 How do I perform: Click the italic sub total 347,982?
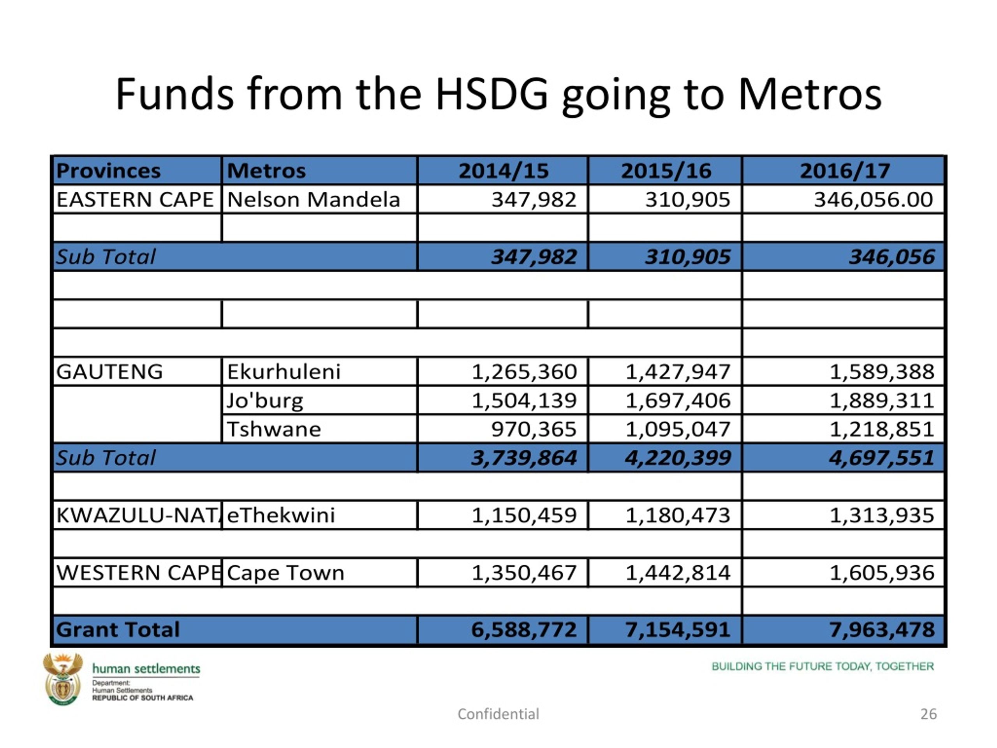pos(534,257)
